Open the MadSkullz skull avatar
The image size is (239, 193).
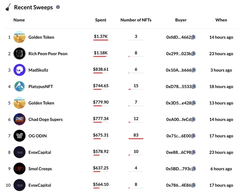[x=19, y=70]
